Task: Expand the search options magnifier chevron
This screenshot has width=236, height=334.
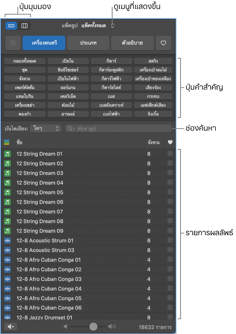Action: click(71, 129)
